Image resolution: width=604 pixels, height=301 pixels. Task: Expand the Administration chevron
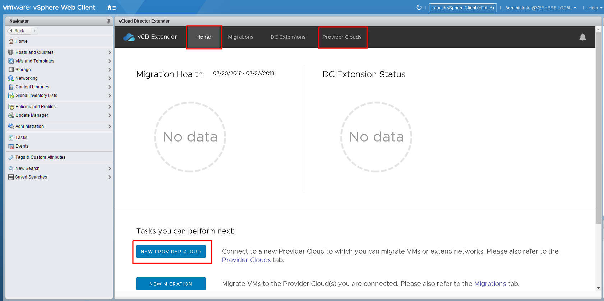(x=110, y=126)
